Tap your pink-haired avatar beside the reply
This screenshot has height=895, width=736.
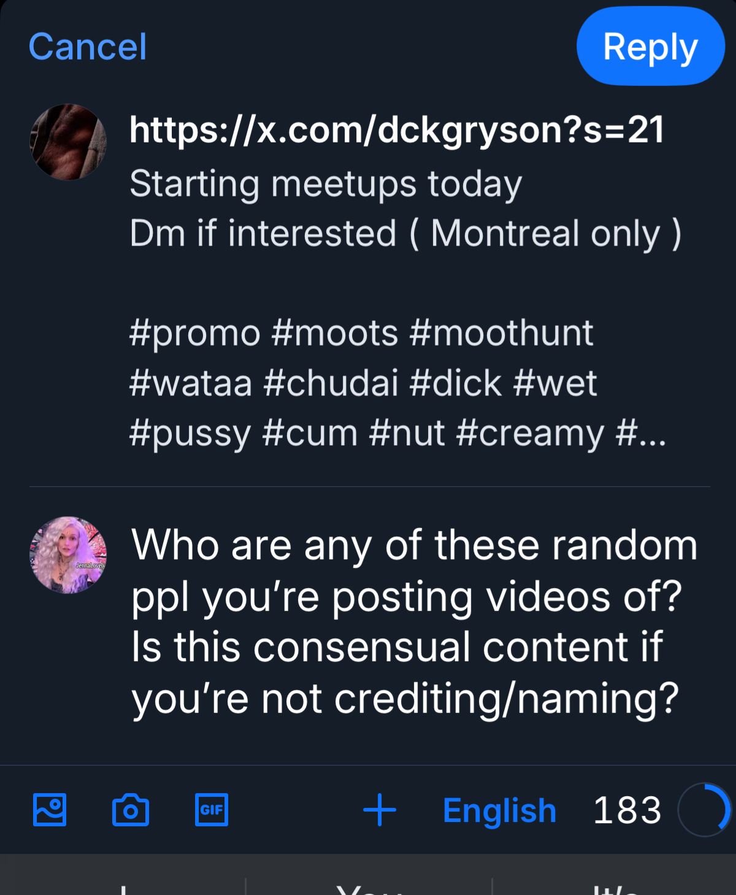(68, 555)
